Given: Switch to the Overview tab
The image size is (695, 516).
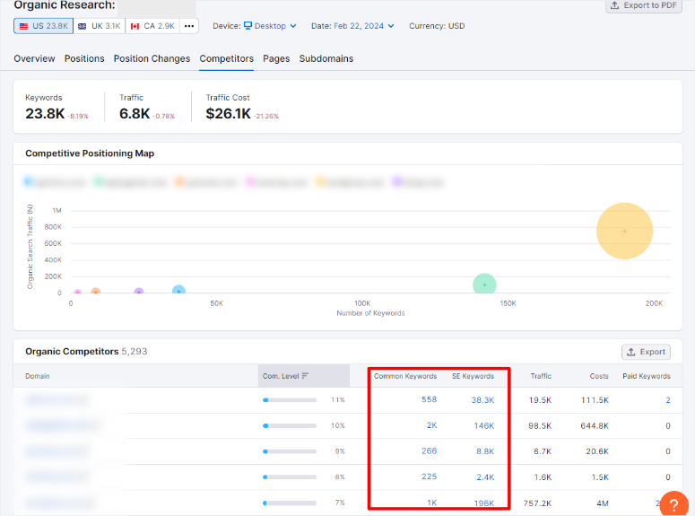Looking at the screenshot, I should (x=34, y=58).
